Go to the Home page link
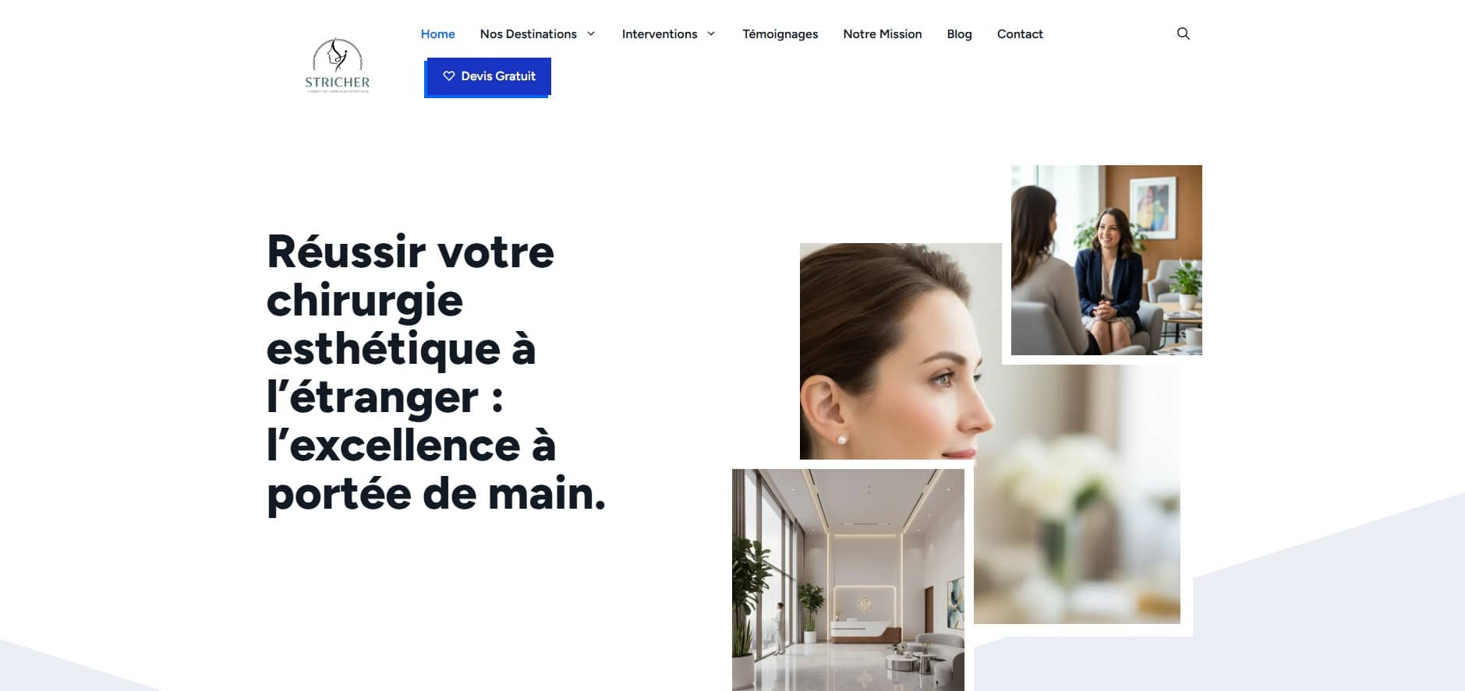Image resolution: width=1465 pixels, height=691 pixels. (x=438, y=33)
